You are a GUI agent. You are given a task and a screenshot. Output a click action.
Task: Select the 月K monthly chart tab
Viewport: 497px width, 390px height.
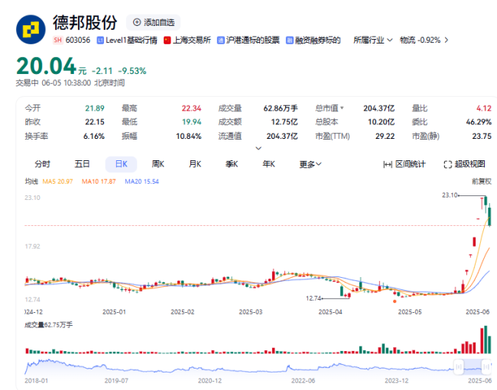(x=195, y=164)
